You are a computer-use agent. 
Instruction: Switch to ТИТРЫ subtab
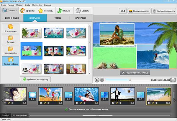pos(58,18)
